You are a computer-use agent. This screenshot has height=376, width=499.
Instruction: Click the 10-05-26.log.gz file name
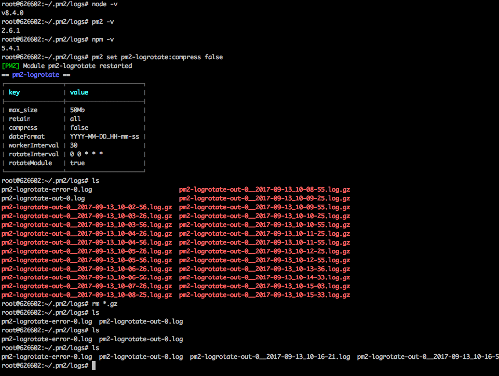coord(87,251)
